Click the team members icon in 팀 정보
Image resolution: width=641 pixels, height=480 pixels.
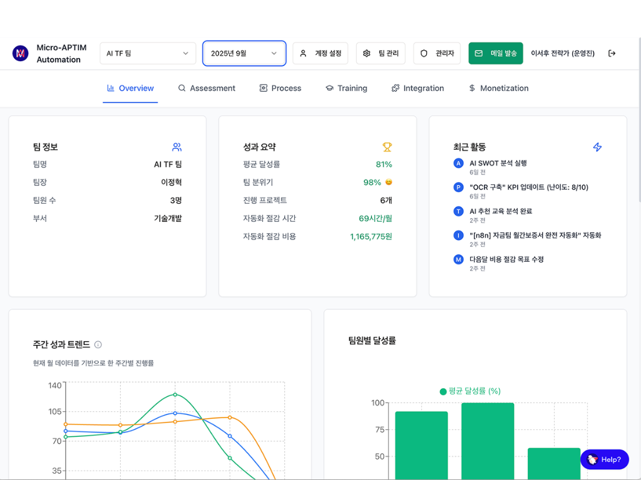pyautogui.click(x=177, y=147)
